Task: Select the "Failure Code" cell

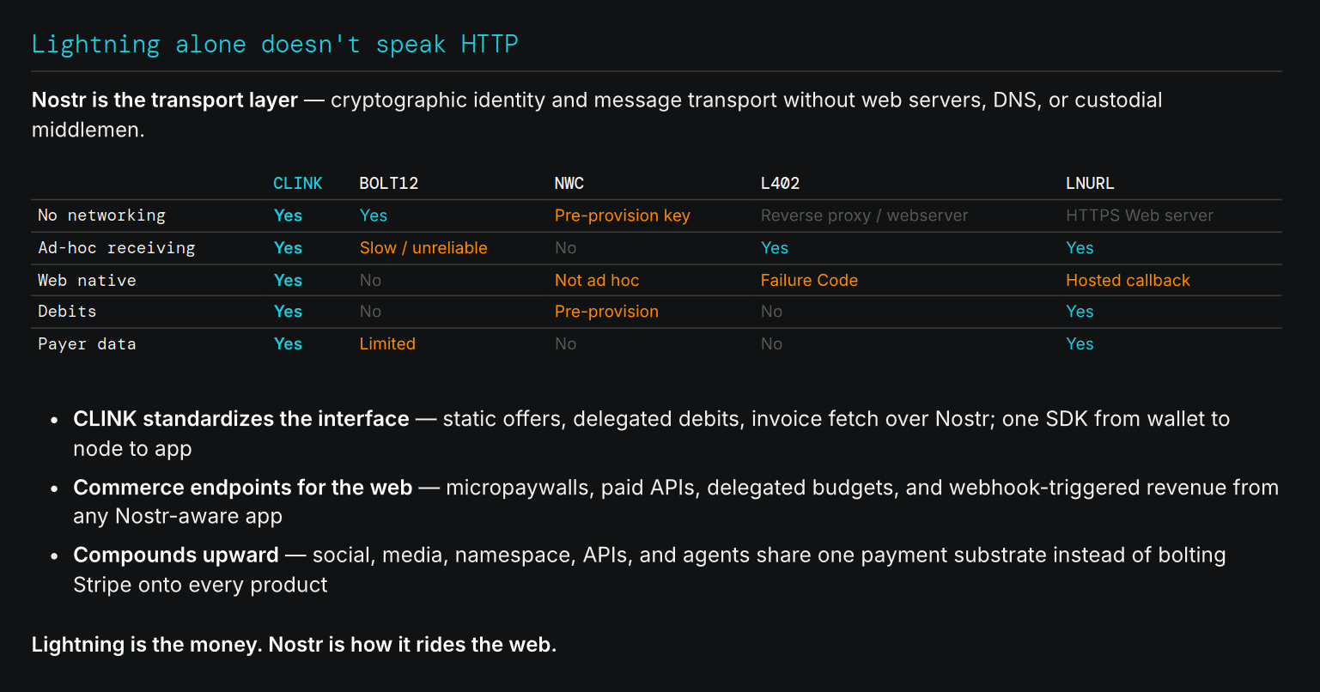Action: pyautogui.click(x=809, y=281)
